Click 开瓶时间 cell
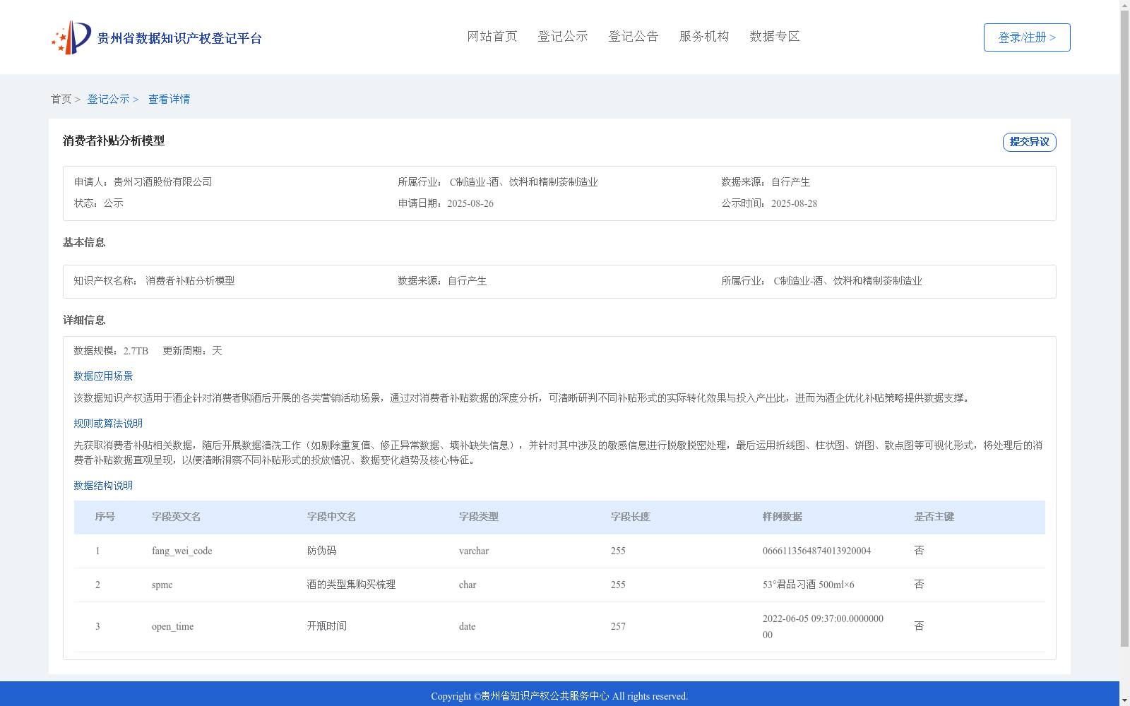This screenshot has width=1130, height=706. point(326,626)
